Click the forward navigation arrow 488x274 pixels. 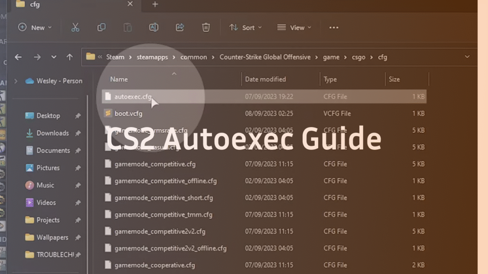pos(37,57)
